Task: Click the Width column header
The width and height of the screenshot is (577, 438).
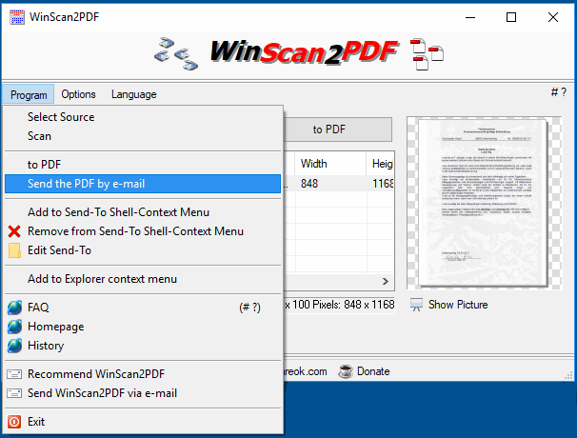Action: tap(330, 164)
